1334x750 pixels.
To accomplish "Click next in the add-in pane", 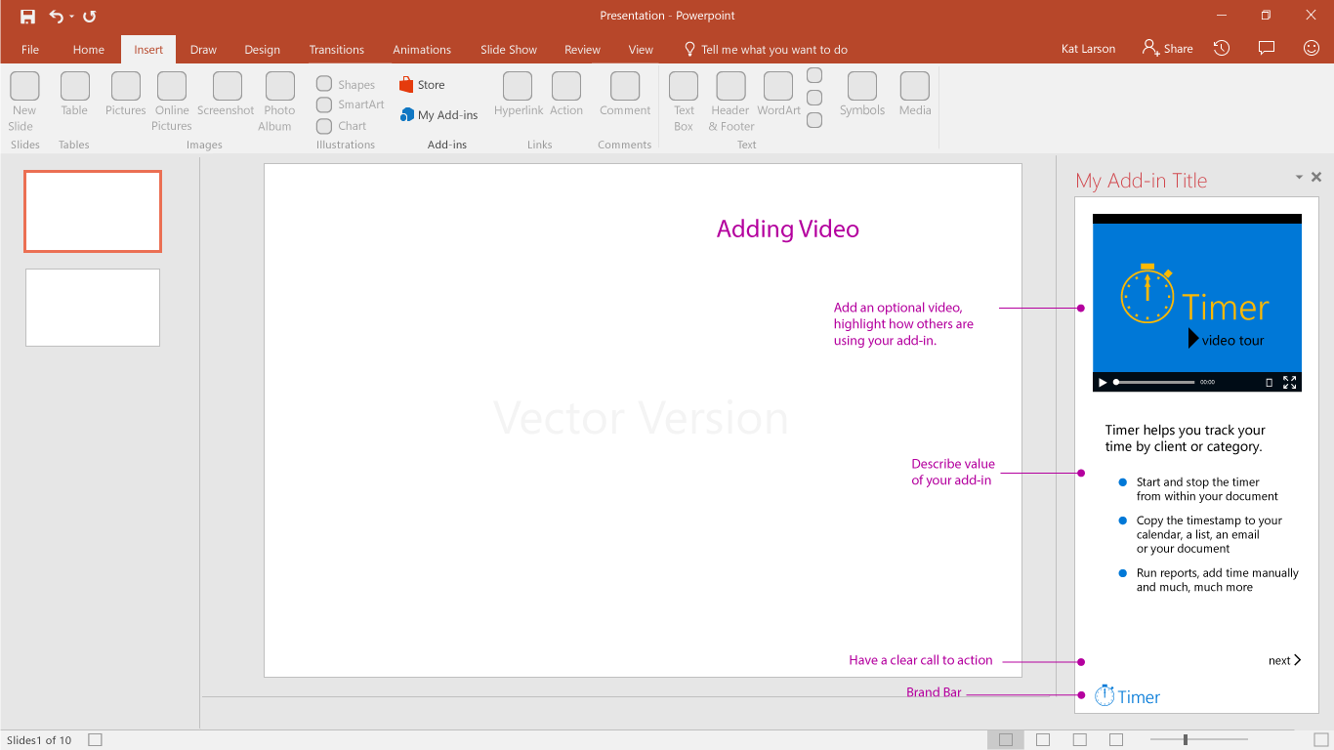I will click(x=1285, y=661).
